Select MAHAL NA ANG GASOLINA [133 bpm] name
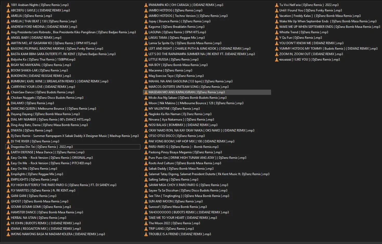This screenshot has width=382, height=244. tap(190, 81)
